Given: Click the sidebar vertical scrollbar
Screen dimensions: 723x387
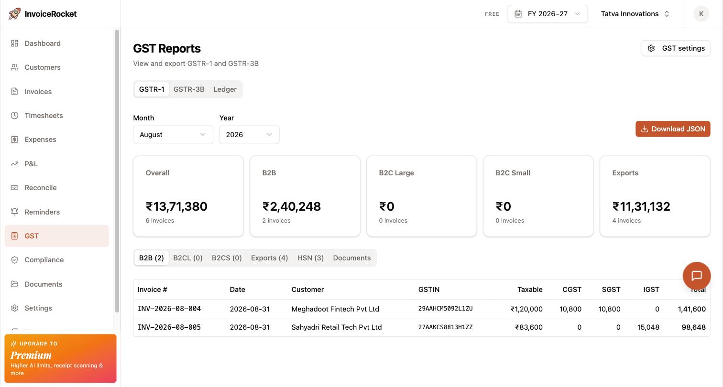Looking at the screenshot, I should click(117, 171).
